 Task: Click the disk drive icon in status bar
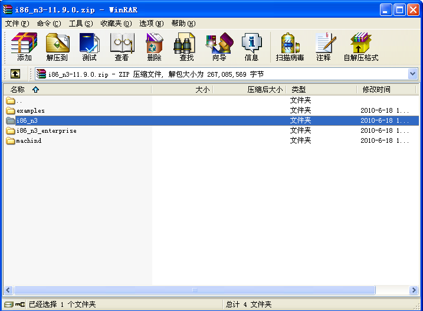[9, 305]
